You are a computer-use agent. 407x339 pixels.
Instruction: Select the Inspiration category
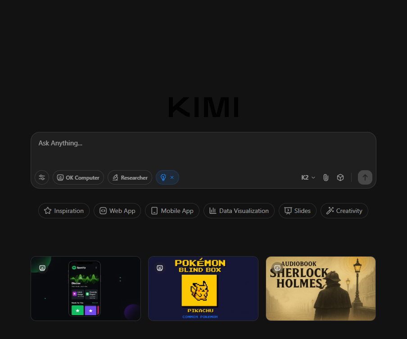pyautogui.click(x=64, y=211)
